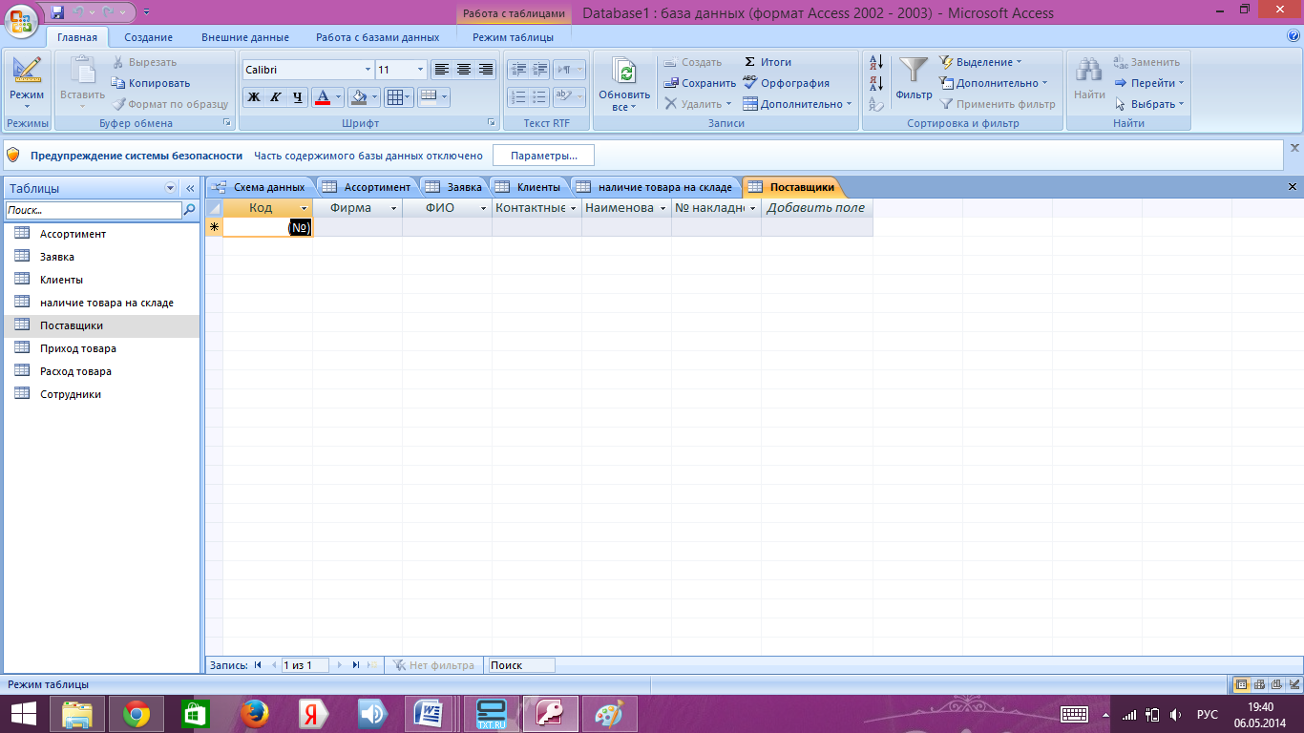Open Фирма column header dropdown
The height and width of the screenshot is (733, 1304).
click(x=393, y=208)
